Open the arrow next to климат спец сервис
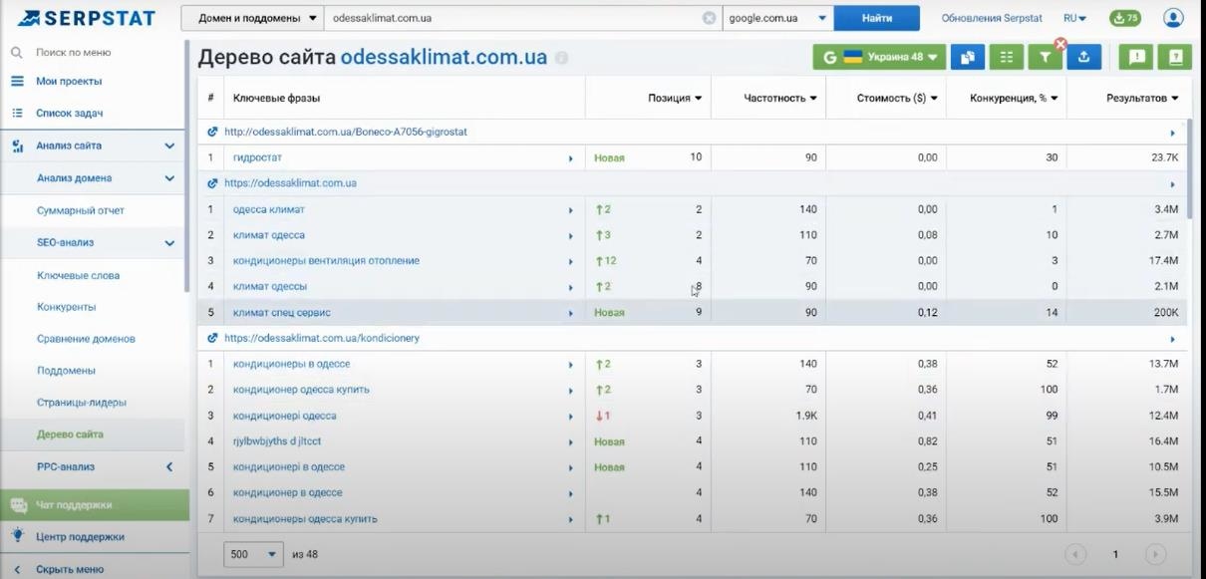Screen dimensions: 1206x579 pyautogui.click(x=571, y=313)
